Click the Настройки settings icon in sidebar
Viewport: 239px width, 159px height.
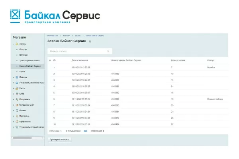tap(17, 116)
